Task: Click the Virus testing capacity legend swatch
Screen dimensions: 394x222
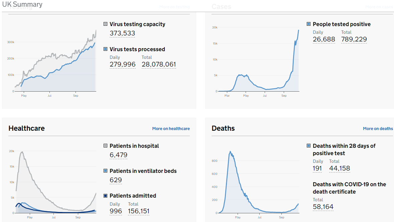Action: [106, 24]
